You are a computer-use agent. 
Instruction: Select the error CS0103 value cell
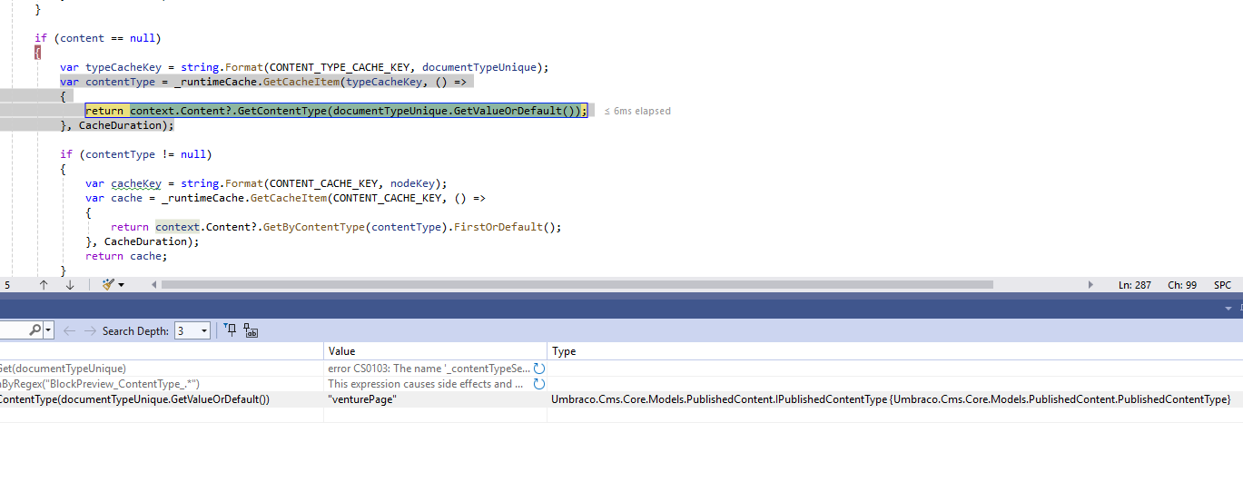coord(428,369)
